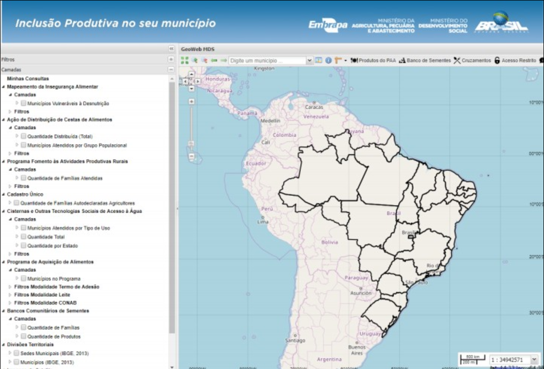The image size is (544, 369).
Task: Click the Inclusão Produtiva no seu município title
Action: tap(115, 23)
